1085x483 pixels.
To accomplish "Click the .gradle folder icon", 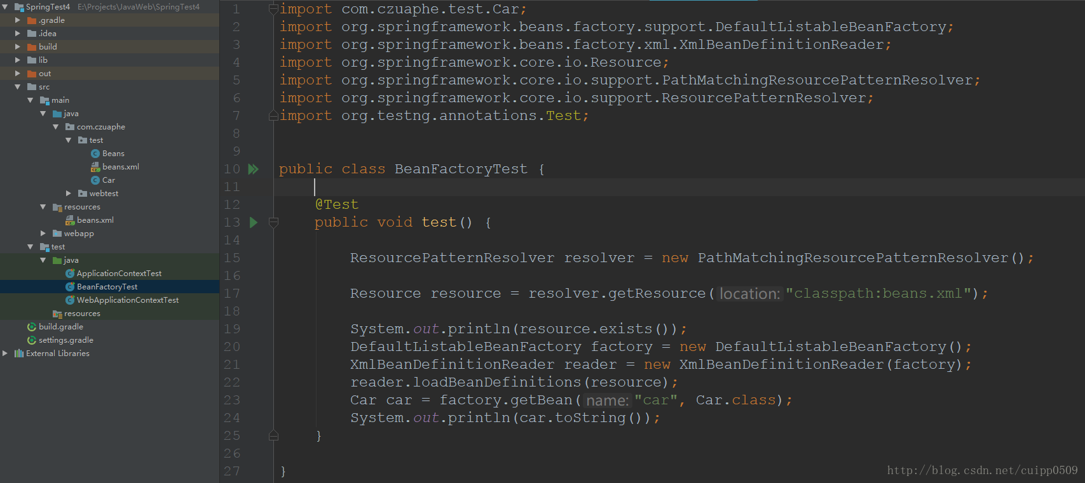I will point(32,20).
